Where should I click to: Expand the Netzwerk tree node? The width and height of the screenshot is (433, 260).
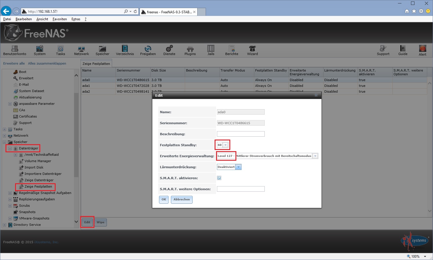[4, 136]
